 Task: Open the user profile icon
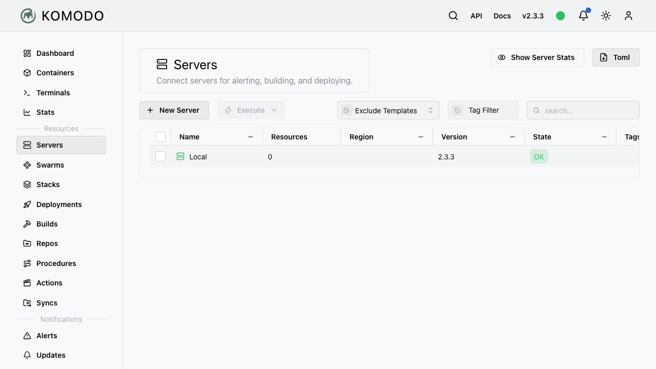pyautogui.click(x=628, y=16)
